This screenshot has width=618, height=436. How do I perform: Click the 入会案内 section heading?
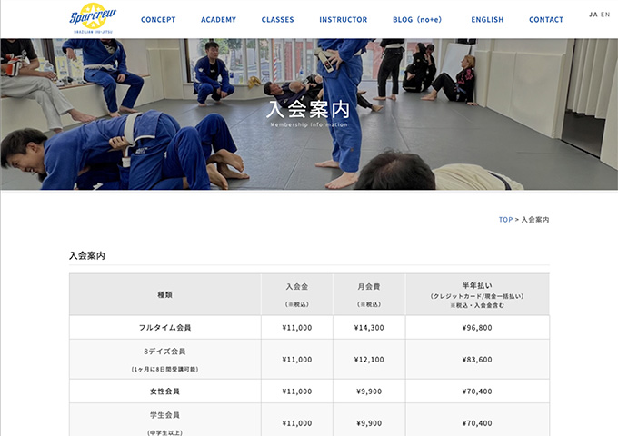coord(87,255)
